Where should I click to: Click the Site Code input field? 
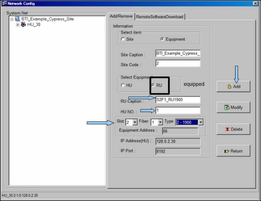(x=178, y=63)
